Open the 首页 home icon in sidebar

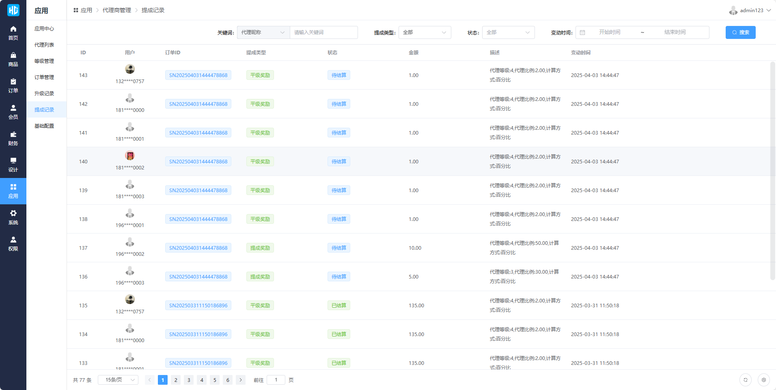tap(13, 33)
